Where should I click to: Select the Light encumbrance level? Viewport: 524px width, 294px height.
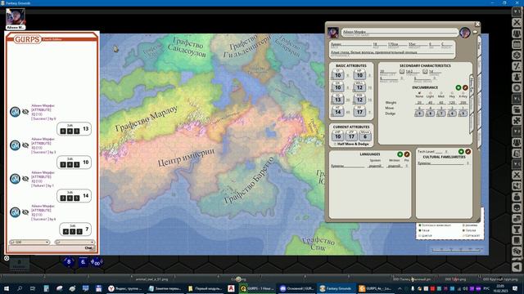[430, 93]
